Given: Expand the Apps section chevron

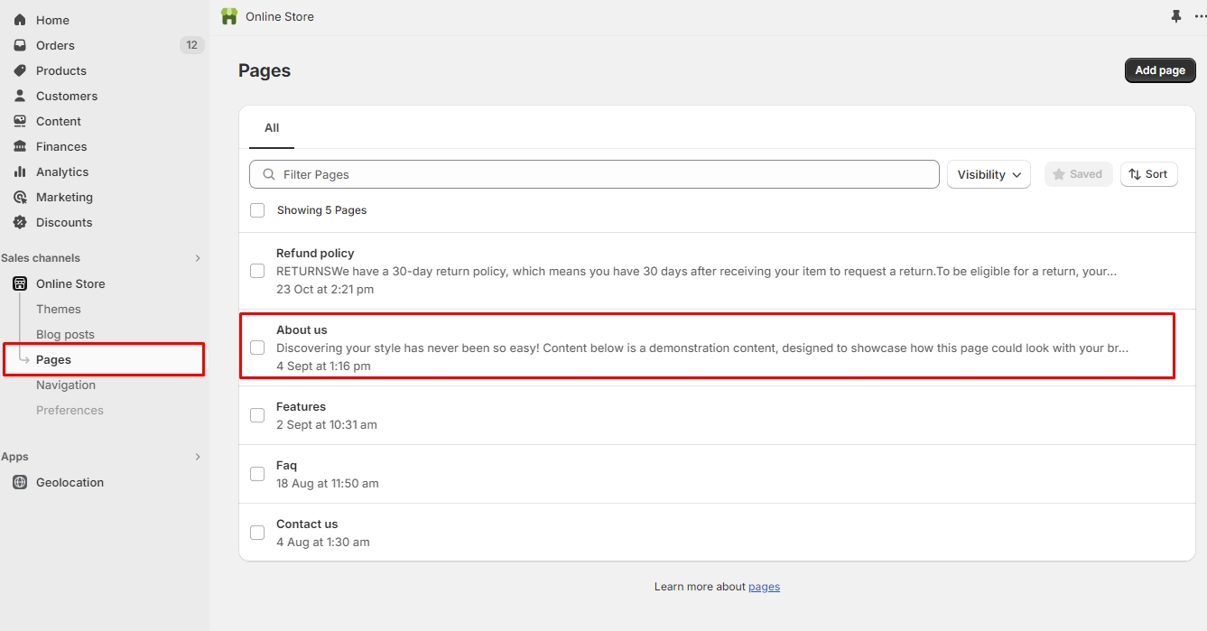Looking at the screenshot, I should tap(198, 457).
